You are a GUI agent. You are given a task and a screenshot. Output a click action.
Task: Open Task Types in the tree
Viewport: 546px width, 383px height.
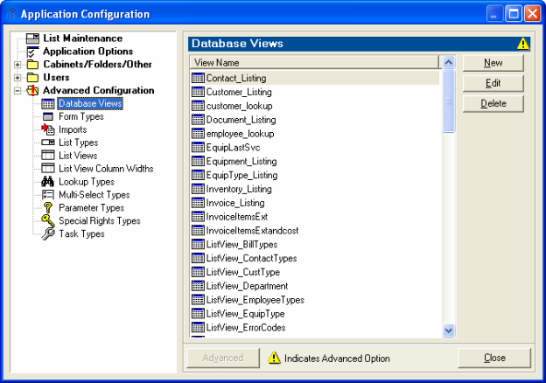pos(81,233)
